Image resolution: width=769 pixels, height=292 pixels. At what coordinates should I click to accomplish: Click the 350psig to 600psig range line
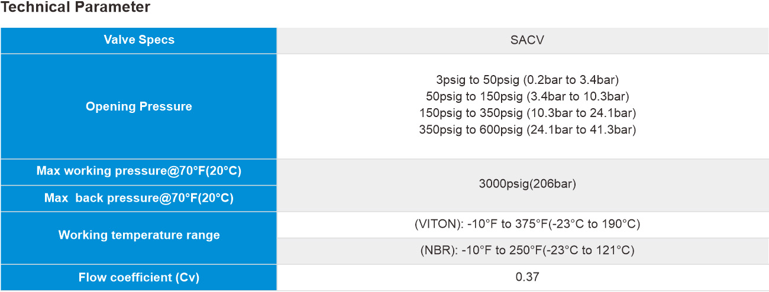(x=527, y=129)
